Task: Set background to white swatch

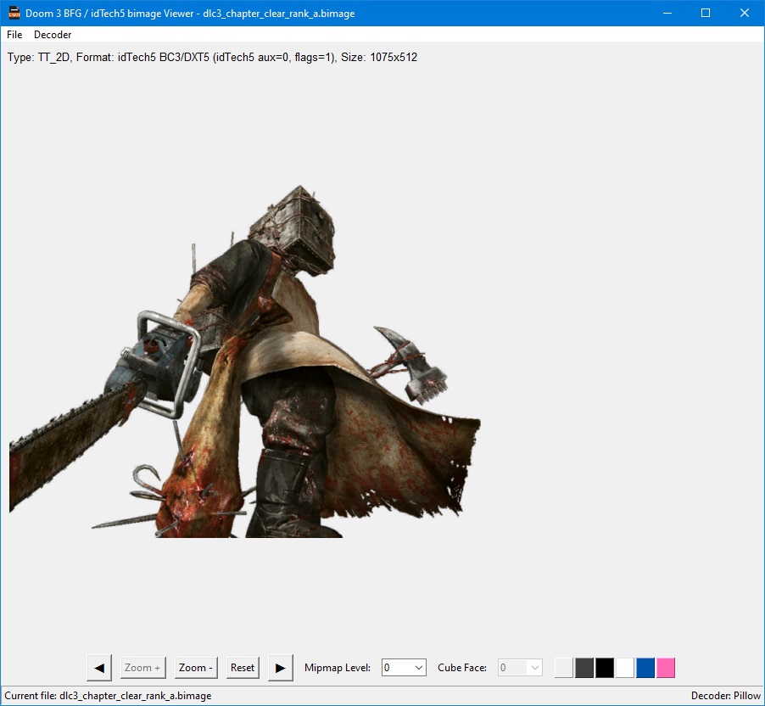Action: (625, 668)
